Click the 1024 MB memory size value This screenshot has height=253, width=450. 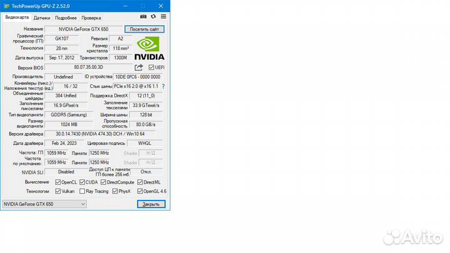click(69, 124)
